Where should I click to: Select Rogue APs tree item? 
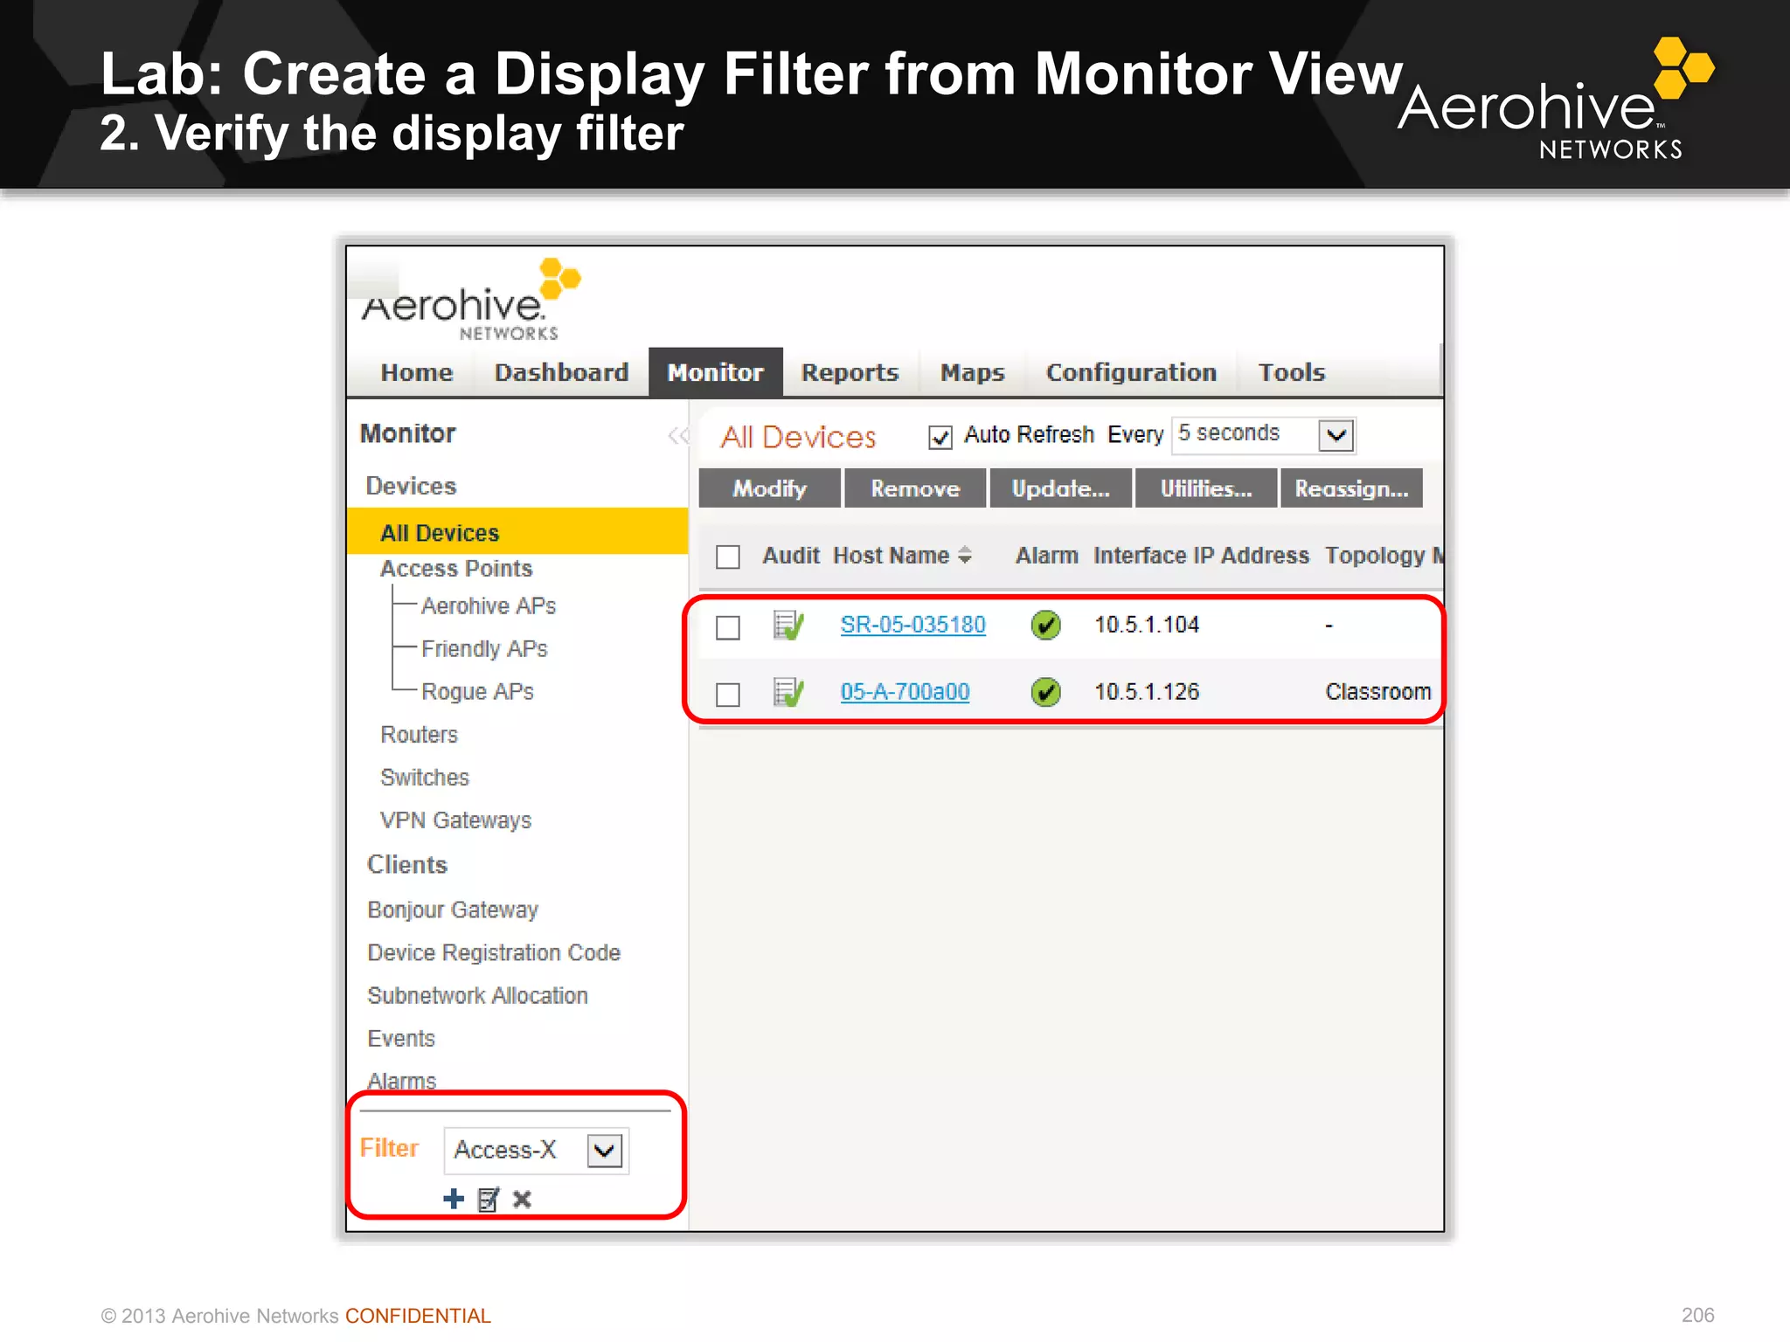click(477, 692)
